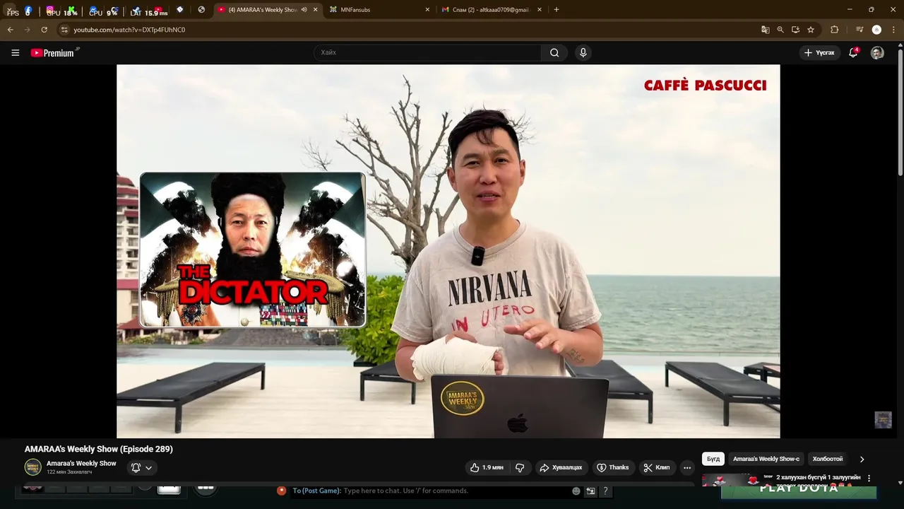Start voice search with microphone icon
Viewport: 904px width, 509px height.
point(583,52)
